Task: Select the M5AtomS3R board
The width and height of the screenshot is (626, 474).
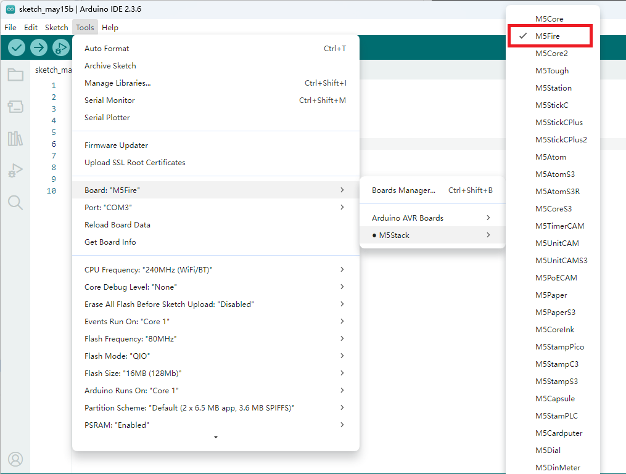Action: (553, 192)
